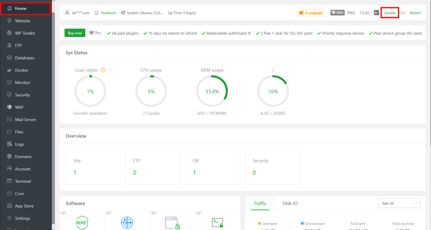Open Databases from the sidebar
431x230 pixels.
tap(24, 57)
